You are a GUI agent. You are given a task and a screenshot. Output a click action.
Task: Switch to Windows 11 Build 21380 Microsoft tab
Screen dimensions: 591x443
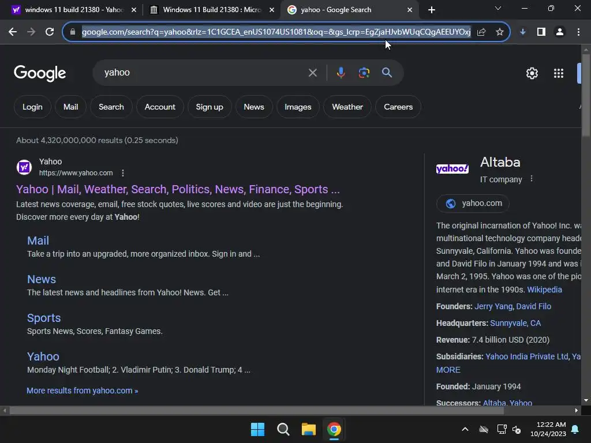212,10
